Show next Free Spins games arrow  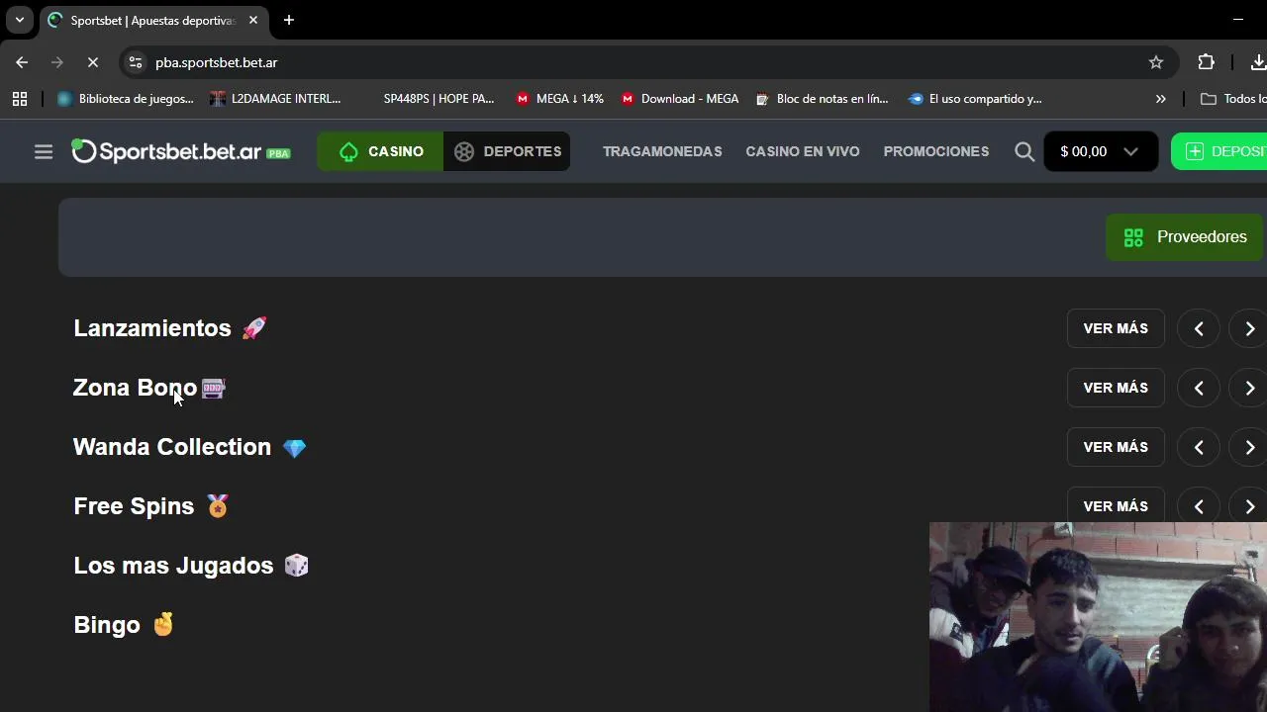click(1249, 505)
